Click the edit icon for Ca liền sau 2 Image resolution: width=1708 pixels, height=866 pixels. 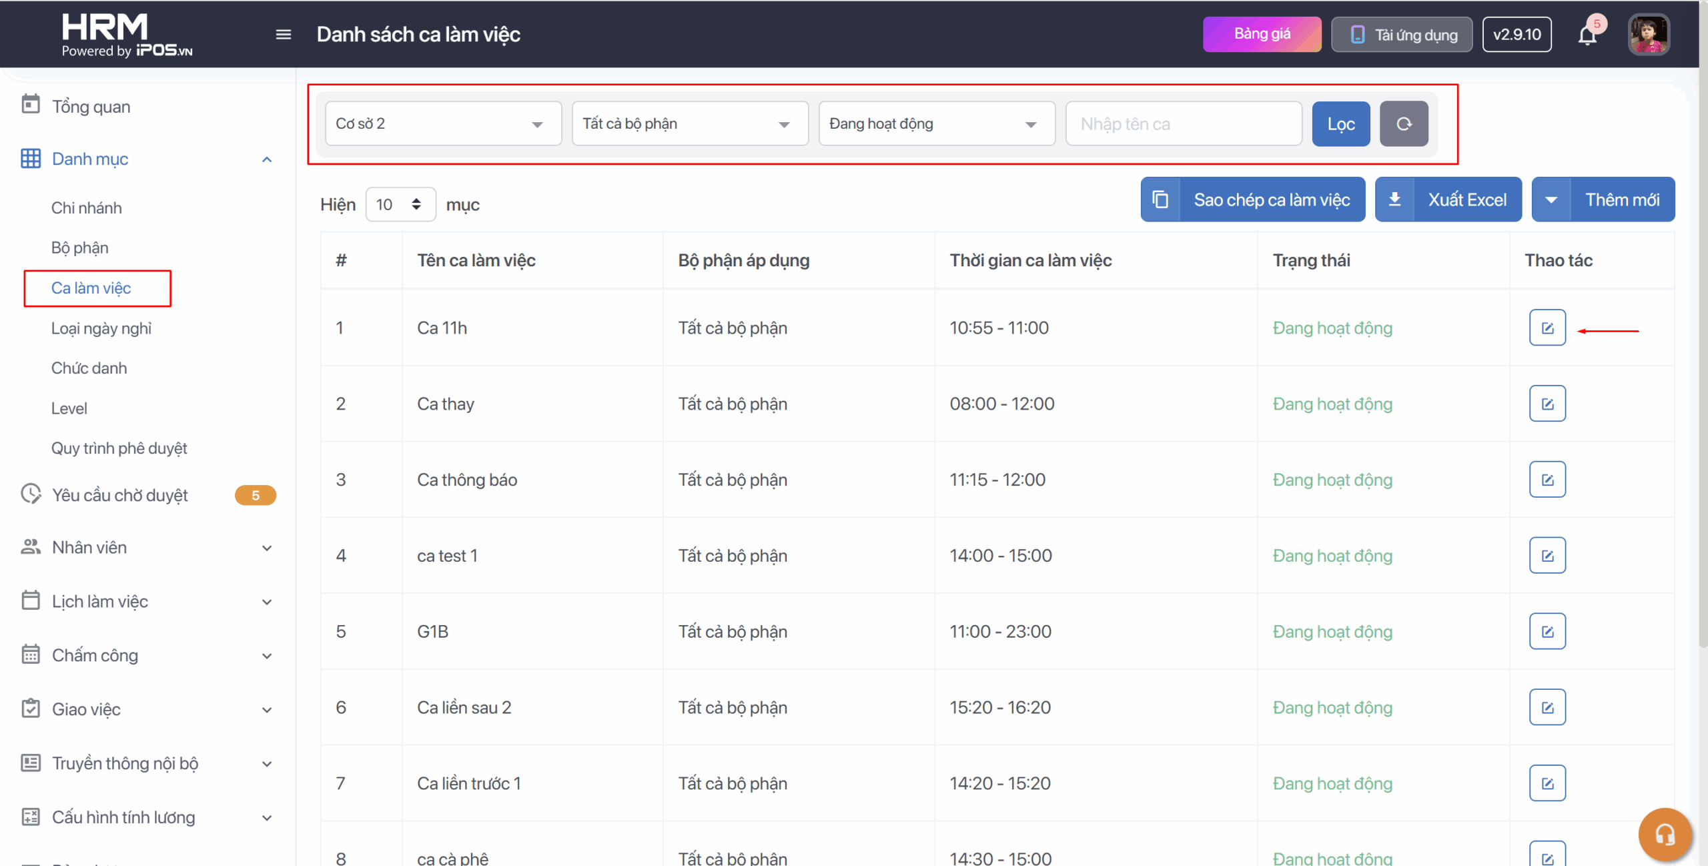(x=1547, y=707)
